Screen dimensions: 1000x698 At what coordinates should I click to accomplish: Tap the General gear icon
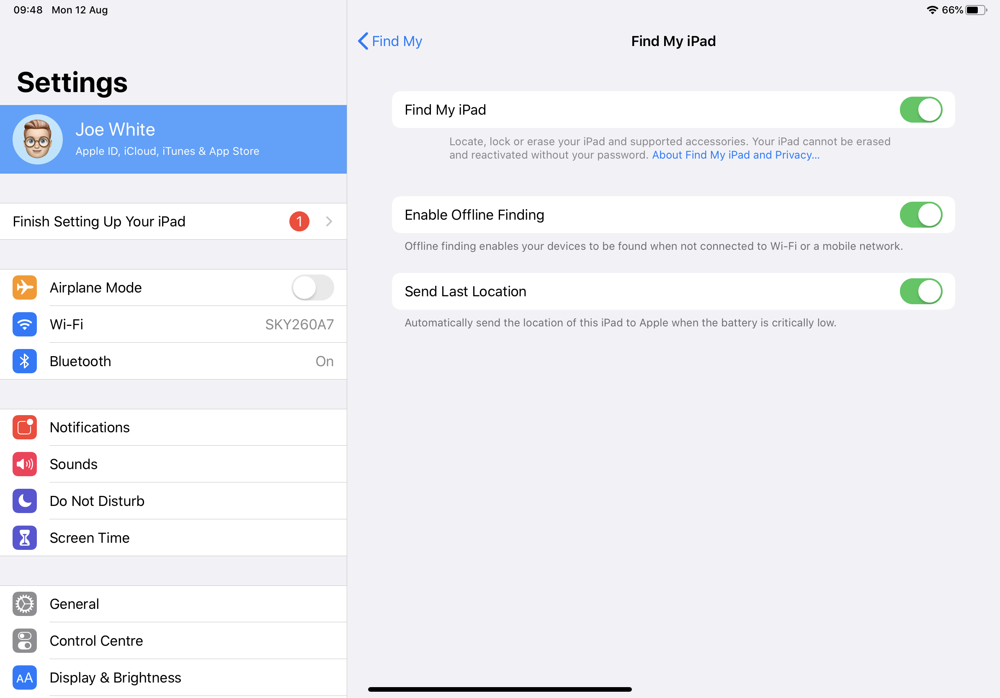[x=24, y=604]
